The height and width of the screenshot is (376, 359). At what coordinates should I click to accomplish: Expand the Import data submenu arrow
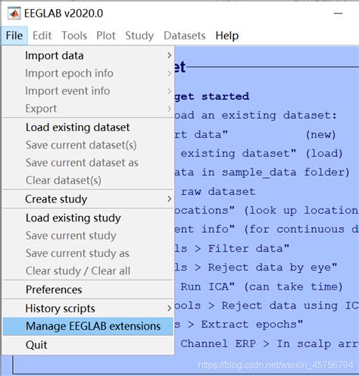(170, 55)
